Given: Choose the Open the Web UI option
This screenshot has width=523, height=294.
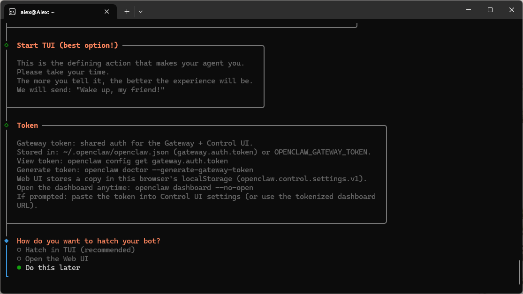Looking at the screenshot, I should pyautogui.click(x=57, y=259).
